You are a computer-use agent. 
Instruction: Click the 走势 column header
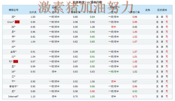pos(147,10)
